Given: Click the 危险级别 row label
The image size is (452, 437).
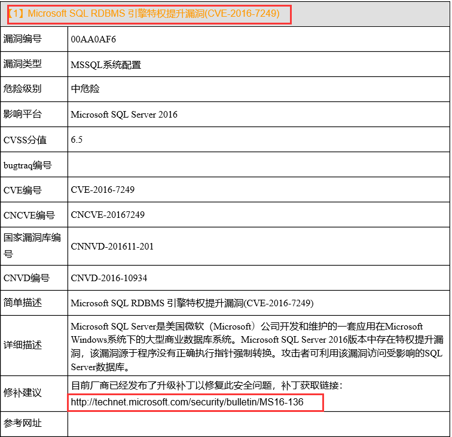Looking at the screenshot, I should 23,89.
